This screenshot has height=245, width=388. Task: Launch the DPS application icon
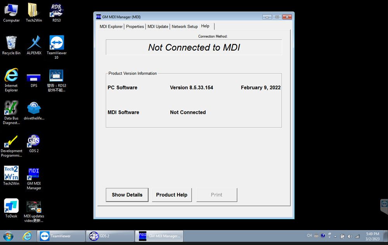tap(33, 77)
